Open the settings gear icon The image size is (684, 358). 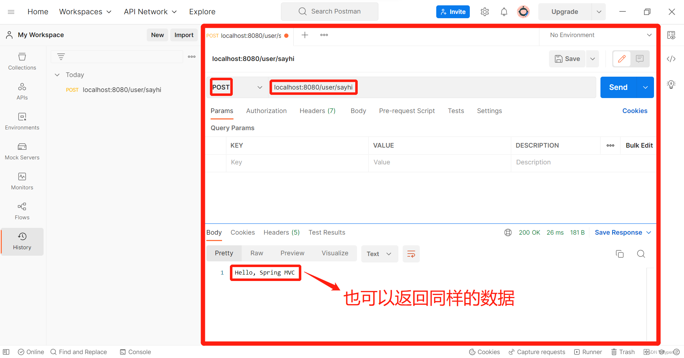pos(484,12)
